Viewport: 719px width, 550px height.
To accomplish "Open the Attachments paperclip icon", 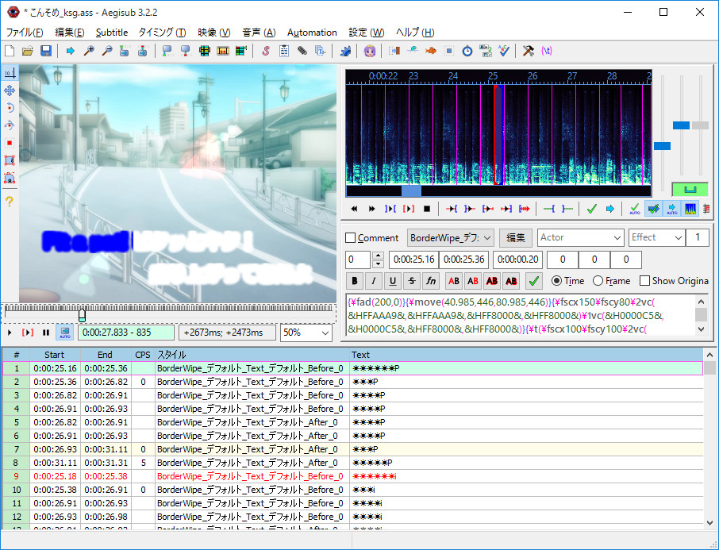I will [302, 51].
